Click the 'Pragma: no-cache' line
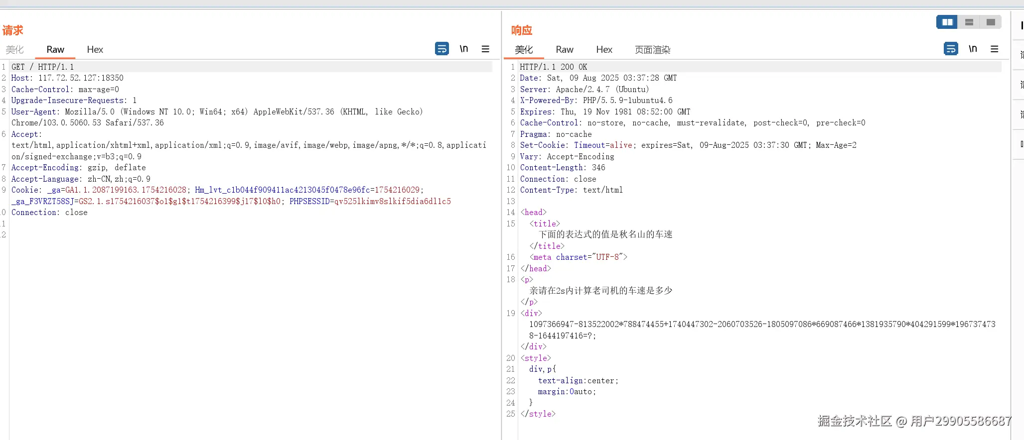 click(556, 134)
